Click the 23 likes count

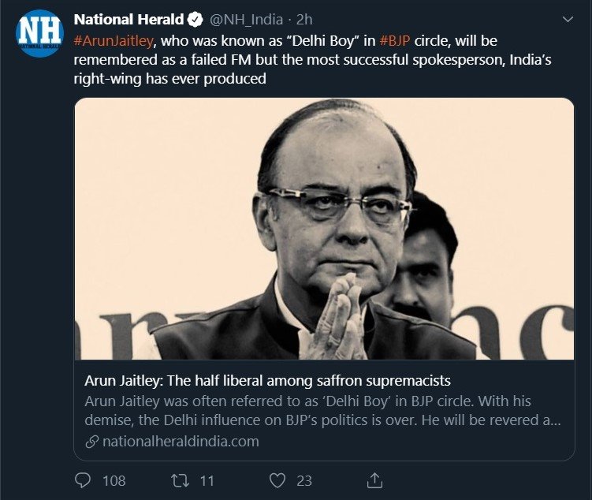304,479
